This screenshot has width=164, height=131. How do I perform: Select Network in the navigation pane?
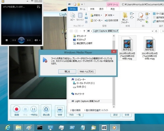coord(78,94)
